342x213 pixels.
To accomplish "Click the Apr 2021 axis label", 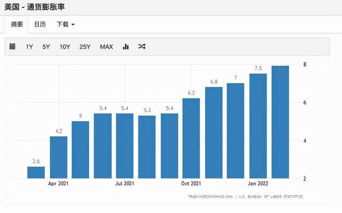I will point(58,184).
